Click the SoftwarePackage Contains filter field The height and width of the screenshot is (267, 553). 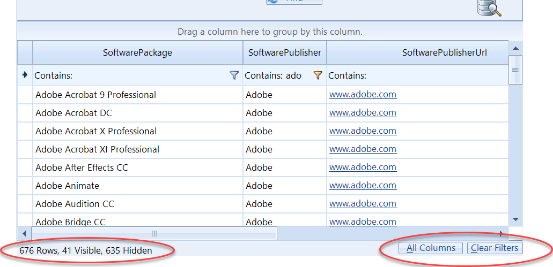coord(129,75)
